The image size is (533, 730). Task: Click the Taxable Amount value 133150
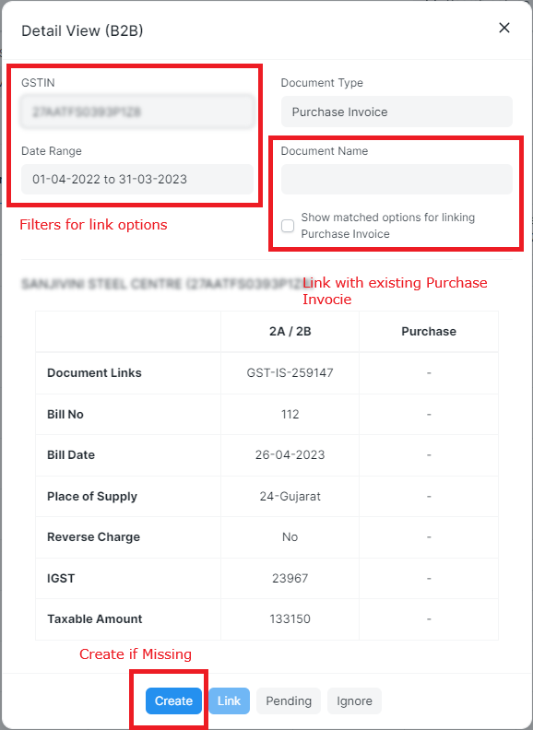290,619
